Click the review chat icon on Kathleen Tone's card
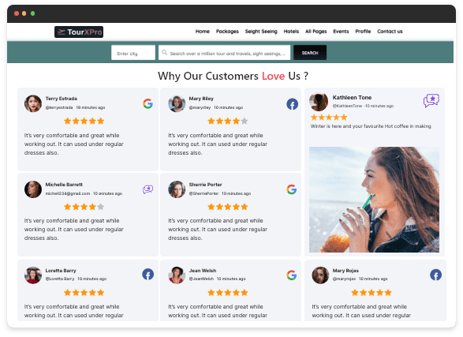This screenshot has width=463, height=337. pos(431,101)
